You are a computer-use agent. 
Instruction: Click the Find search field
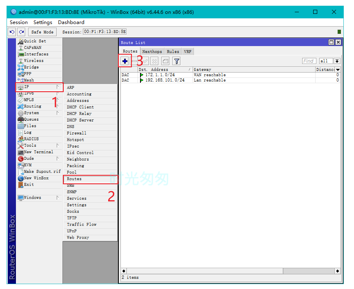tap(309, 61)
